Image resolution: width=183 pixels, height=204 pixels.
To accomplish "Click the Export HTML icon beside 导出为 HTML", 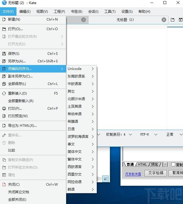I will point(4,126).
